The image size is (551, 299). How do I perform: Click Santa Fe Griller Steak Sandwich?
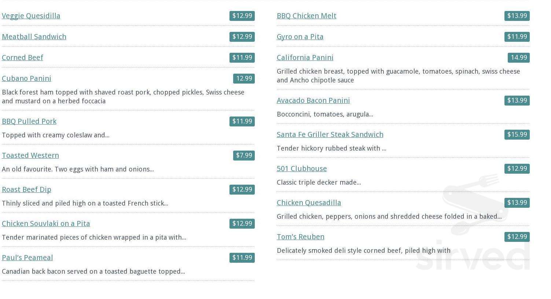(x=330, y=134)
